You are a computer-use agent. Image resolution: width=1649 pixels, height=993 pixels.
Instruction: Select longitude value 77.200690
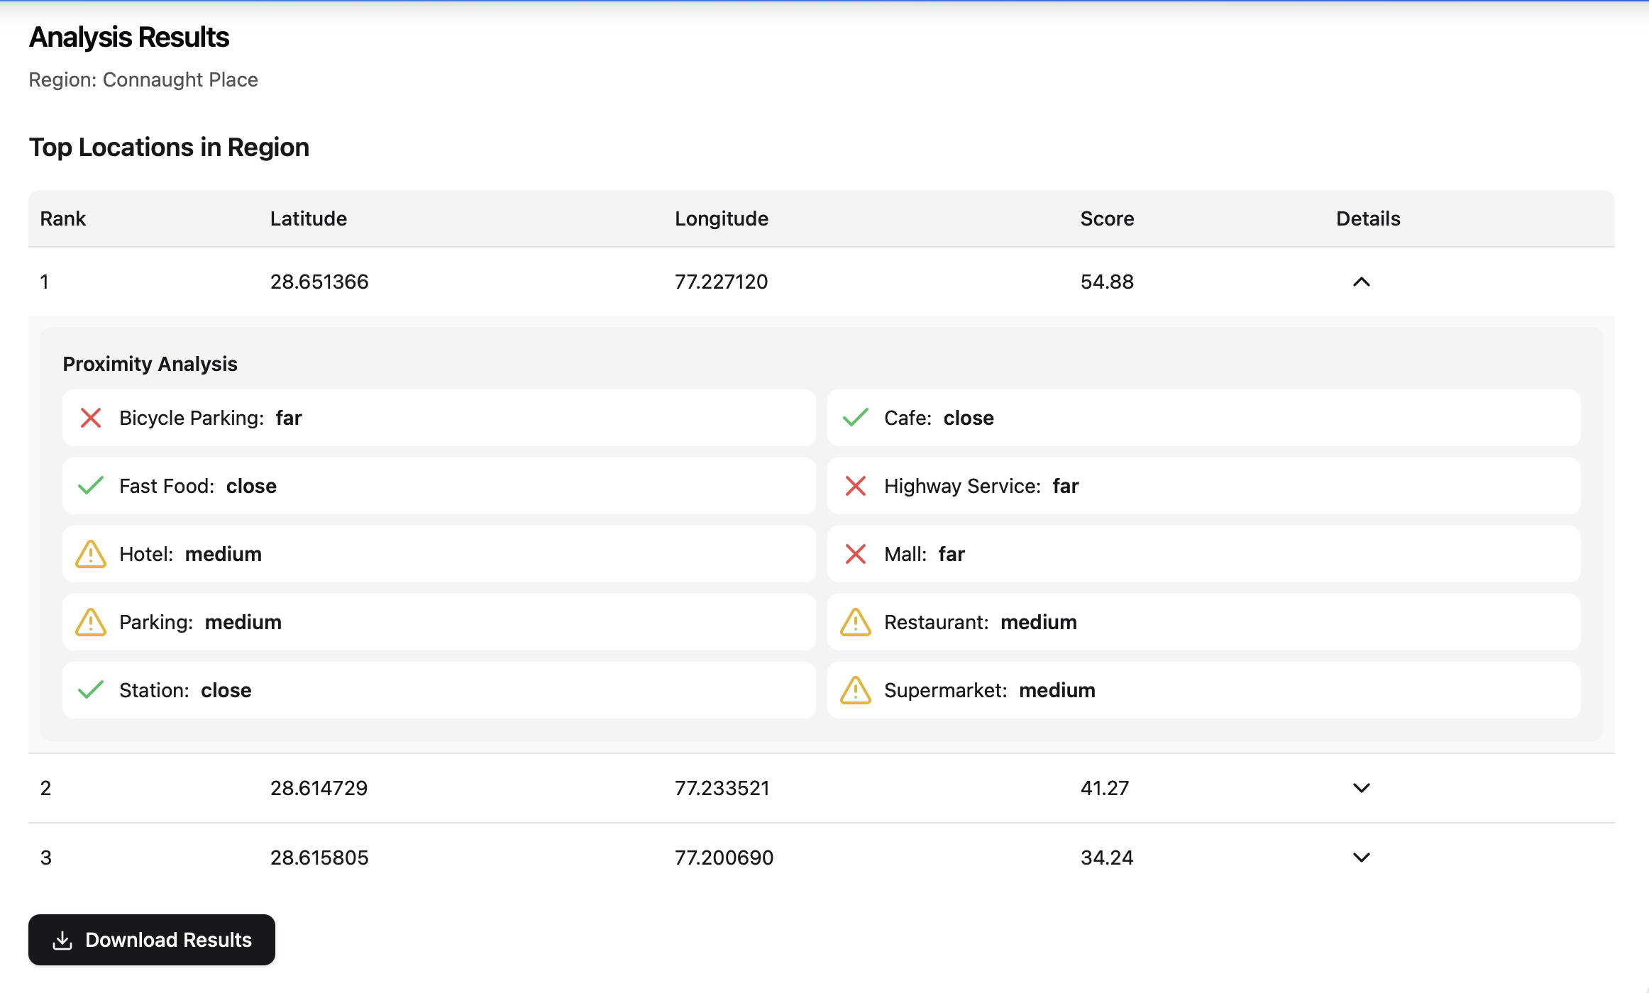(724, 858)
